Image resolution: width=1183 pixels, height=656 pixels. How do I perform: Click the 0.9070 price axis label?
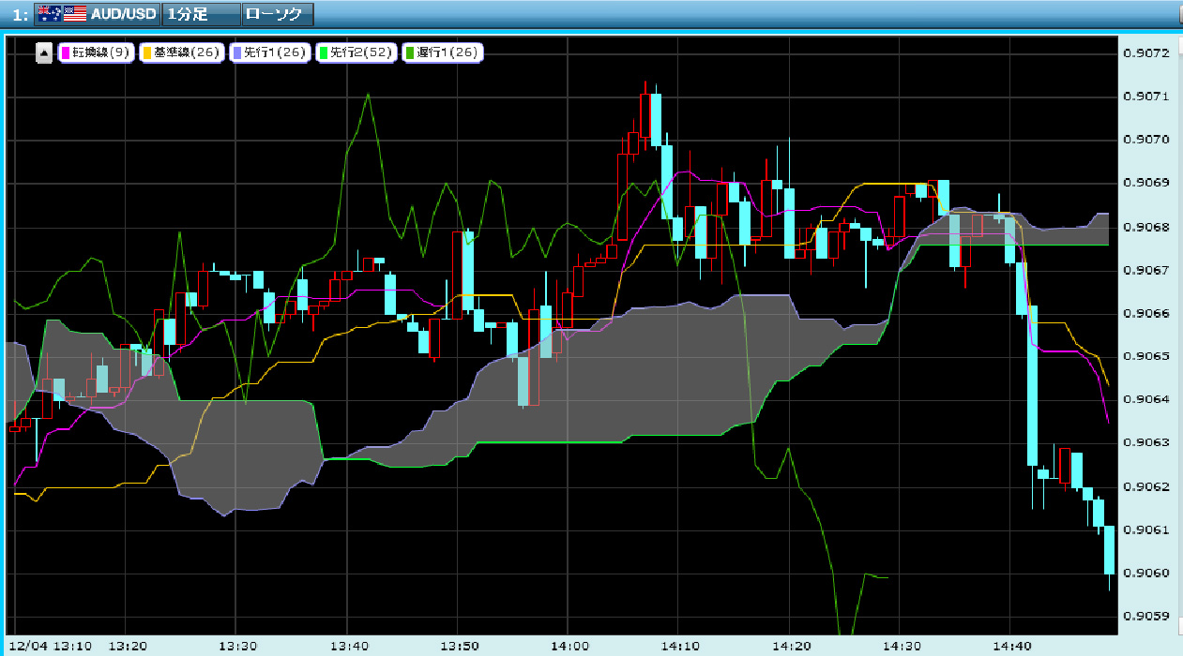tap(1146, 140)
